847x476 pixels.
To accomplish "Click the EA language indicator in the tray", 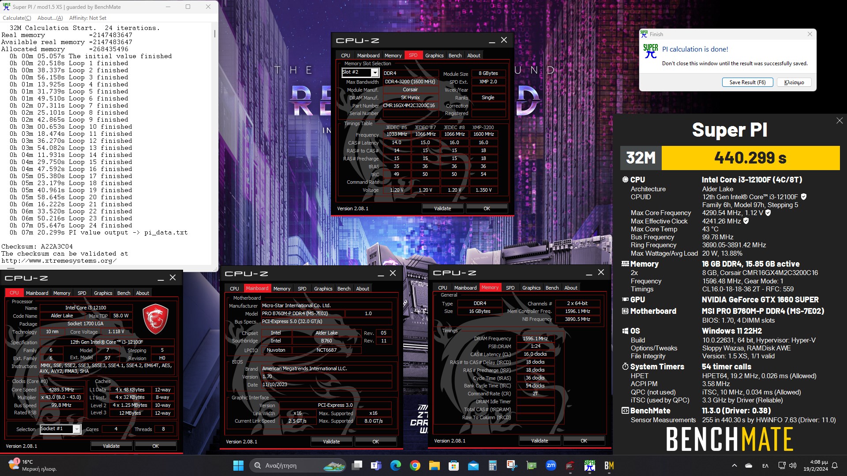I will point(765,465).
